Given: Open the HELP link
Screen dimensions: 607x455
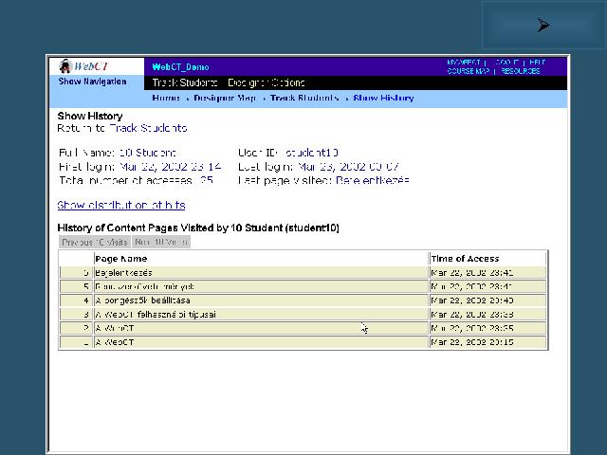Looking at the screenshot, I should (x=538, y=63).
